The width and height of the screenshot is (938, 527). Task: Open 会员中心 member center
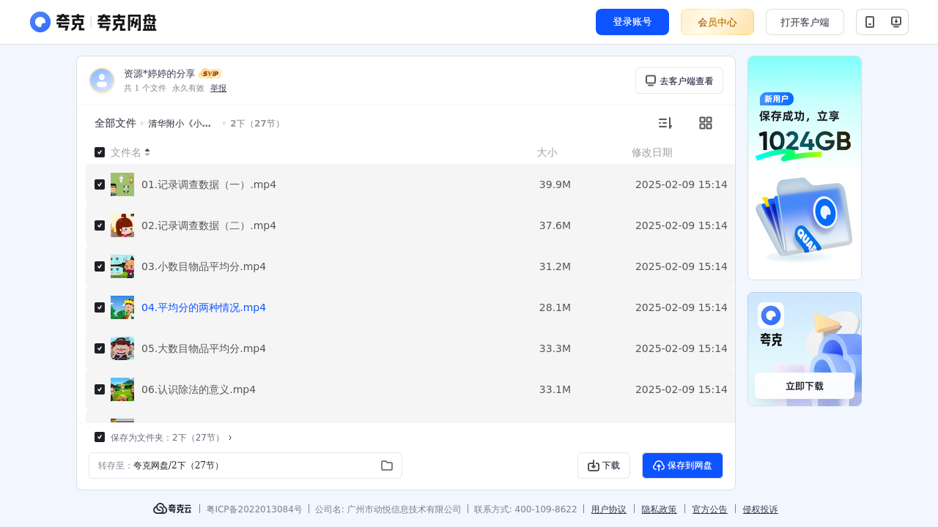[x=717, y=22]
